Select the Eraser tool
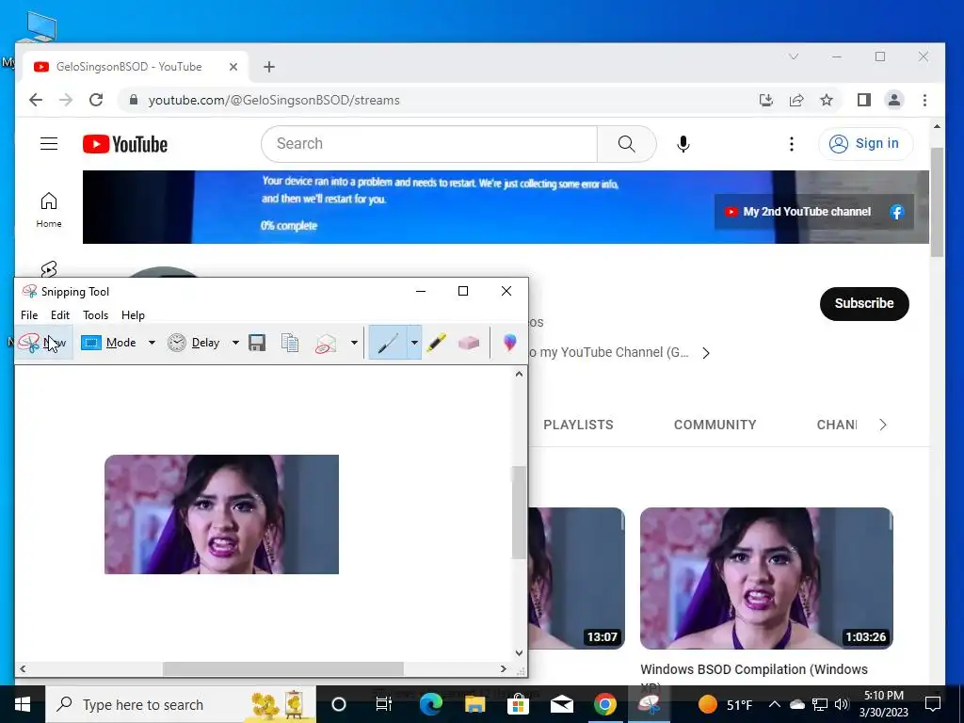Image resolution: width=964 pixels, height=723 pixels. pos(469,343)
